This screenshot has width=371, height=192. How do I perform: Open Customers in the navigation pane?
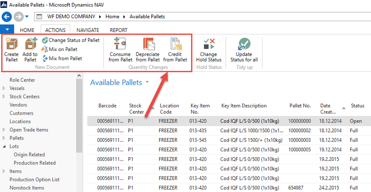pyautogui.click(x=21, y=113)
